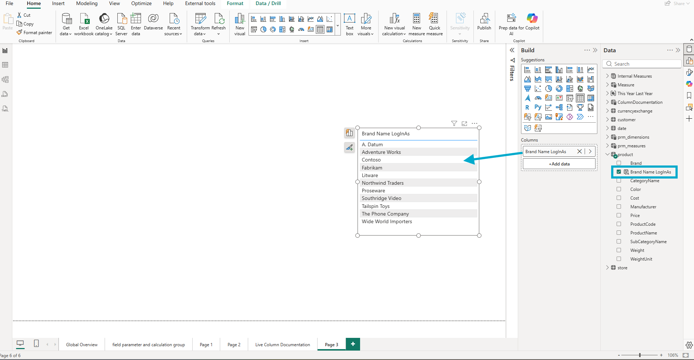The width and height of the screenshot is (694, 360).
Task: Expand the store table
Action: pos(607,267)
